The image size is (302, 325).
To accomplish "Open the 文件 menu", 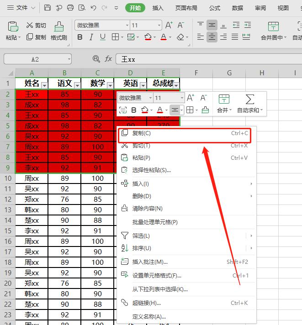I will [x=21, y=8].
